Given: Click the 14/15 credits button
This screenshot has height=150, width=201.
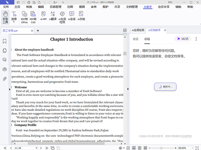Looking at the screenshot, I should coord(183,39).
